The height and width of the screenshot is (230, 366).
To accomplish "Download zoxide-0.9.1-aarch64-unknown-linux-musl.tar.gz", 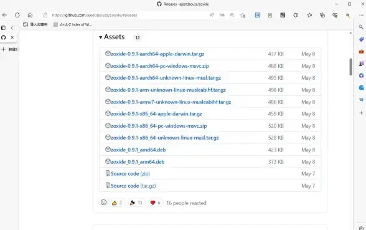I will (x=166, y=78).
